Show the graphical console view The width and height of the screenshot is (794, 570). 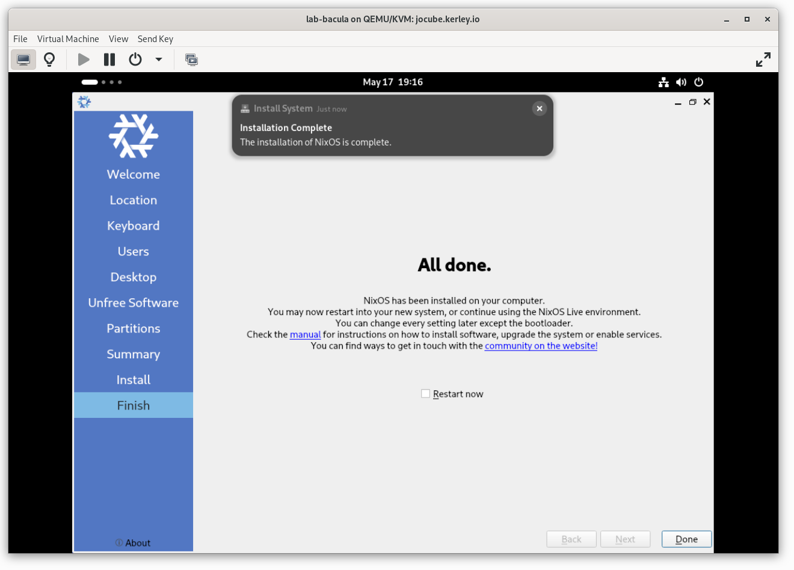coord(23,60)
